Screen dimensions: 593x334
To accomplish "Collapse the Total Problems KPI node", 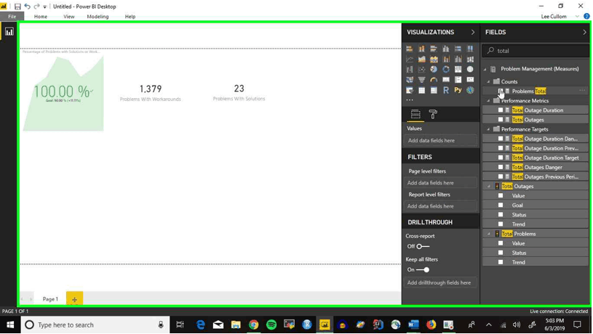I will [489, 234].
